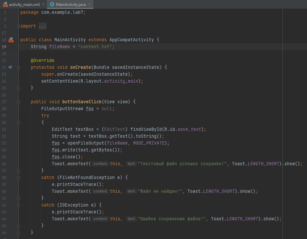Screen dimensions: 307x239
Task: Click the layout file icon on activity_main.xml tab
Action: (x=5, y=5)
